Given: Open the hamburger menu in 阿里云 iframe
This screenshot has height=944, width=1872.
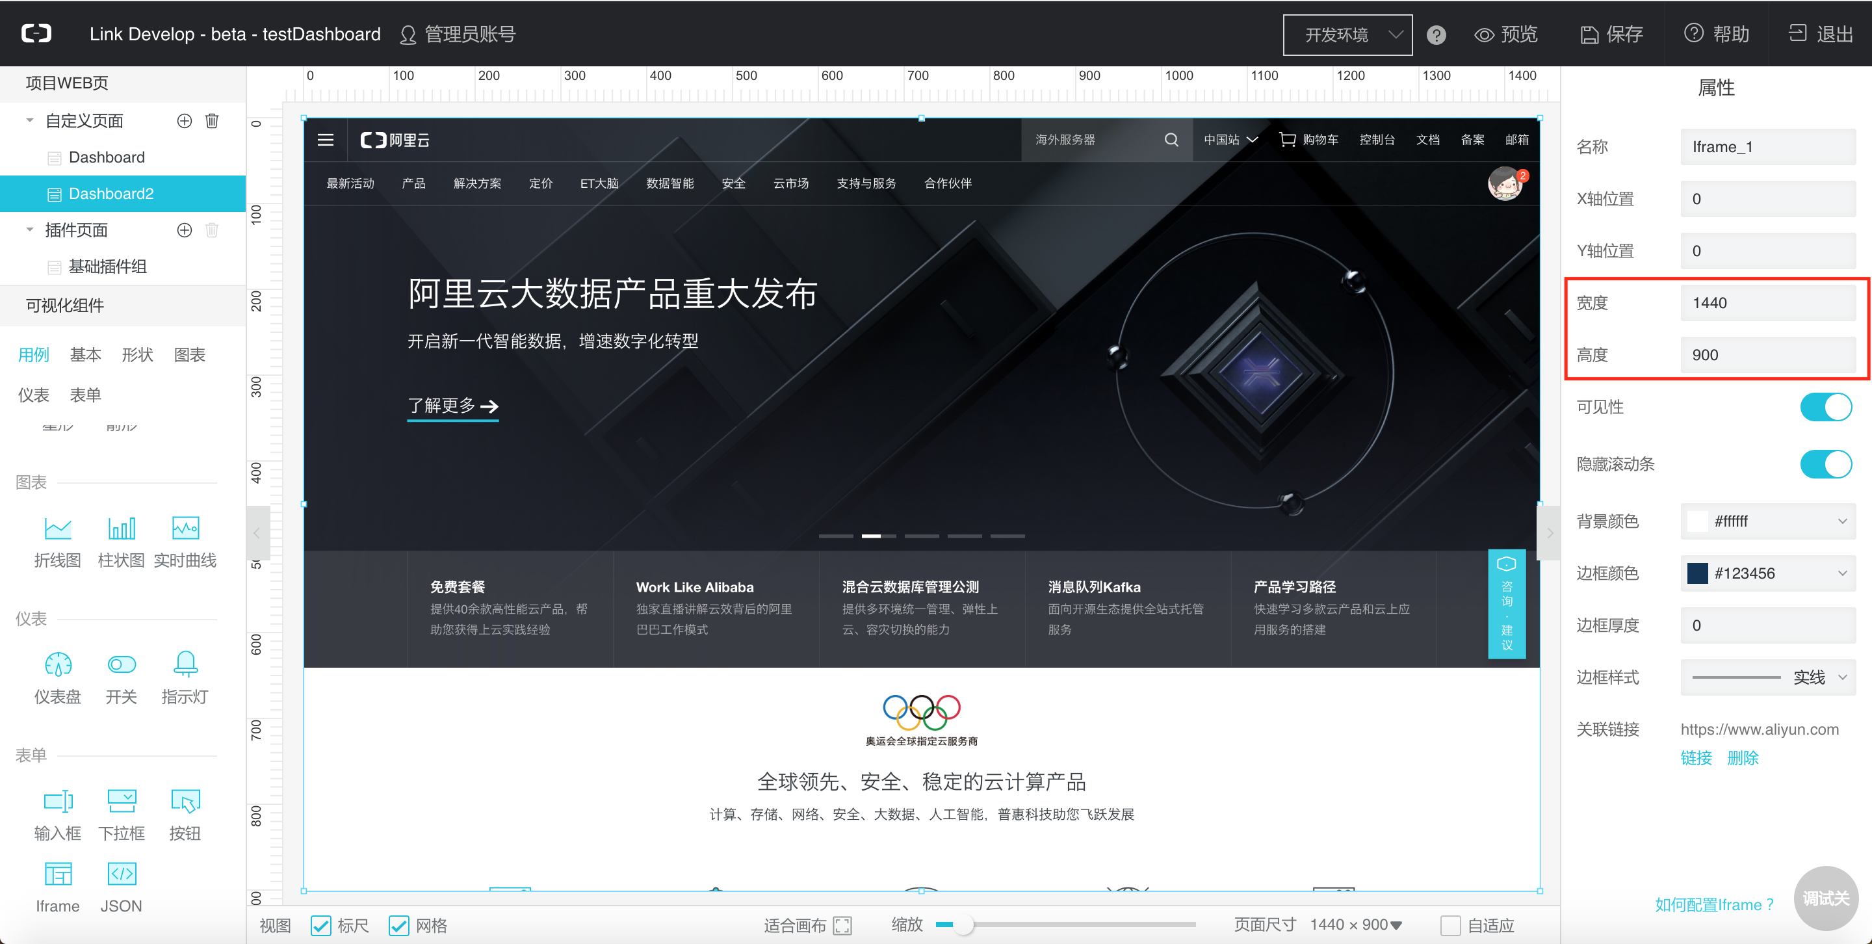Looking at the screenshot, I should point(326,140).
